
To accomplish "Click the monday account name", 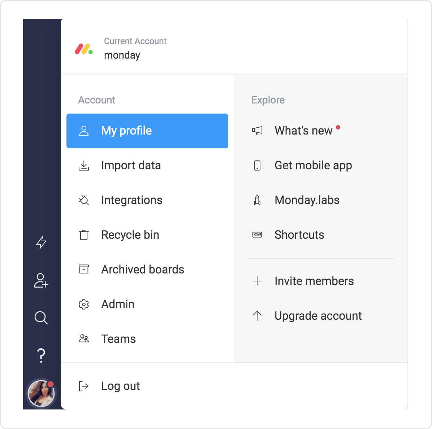I will point(122,55).
